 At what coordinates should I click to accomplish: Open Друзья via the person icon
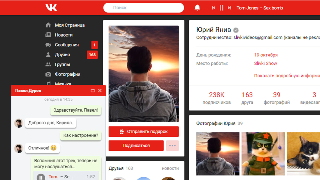point(48,54)
